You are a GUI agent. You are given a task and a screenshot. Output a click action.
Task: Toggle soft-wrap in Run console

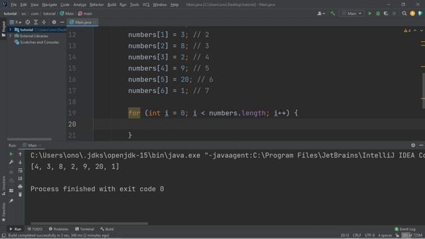click(20, 170)
